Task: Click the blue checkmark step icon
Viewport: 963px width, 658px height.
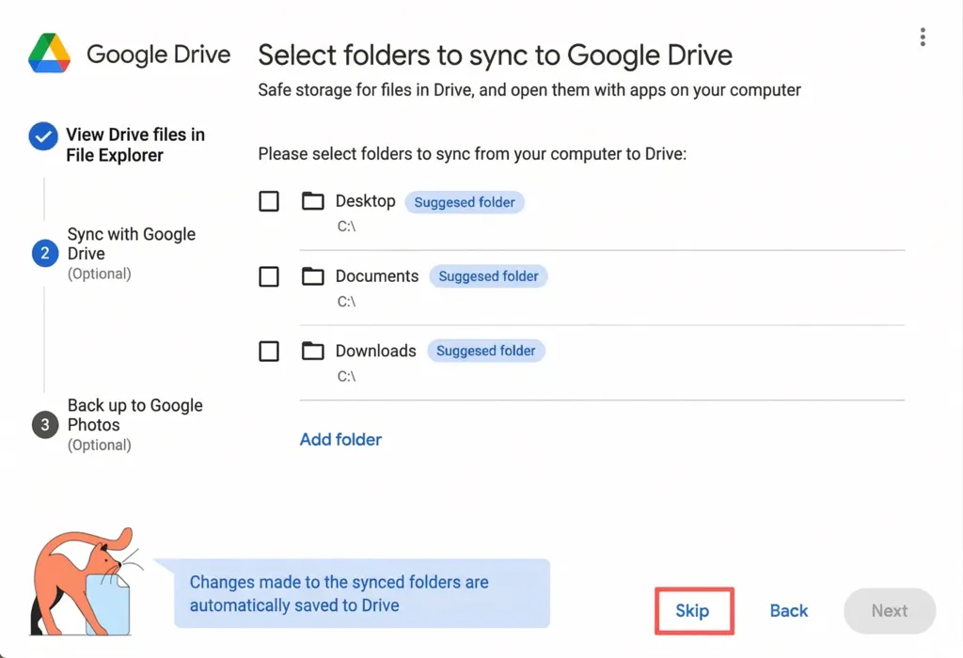Action: pyautogui.click(x=42, y=137)
